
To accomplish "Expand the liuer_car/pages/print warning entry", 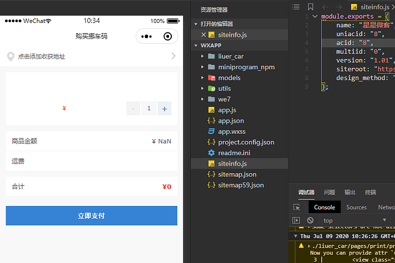I will pos(309,246).
